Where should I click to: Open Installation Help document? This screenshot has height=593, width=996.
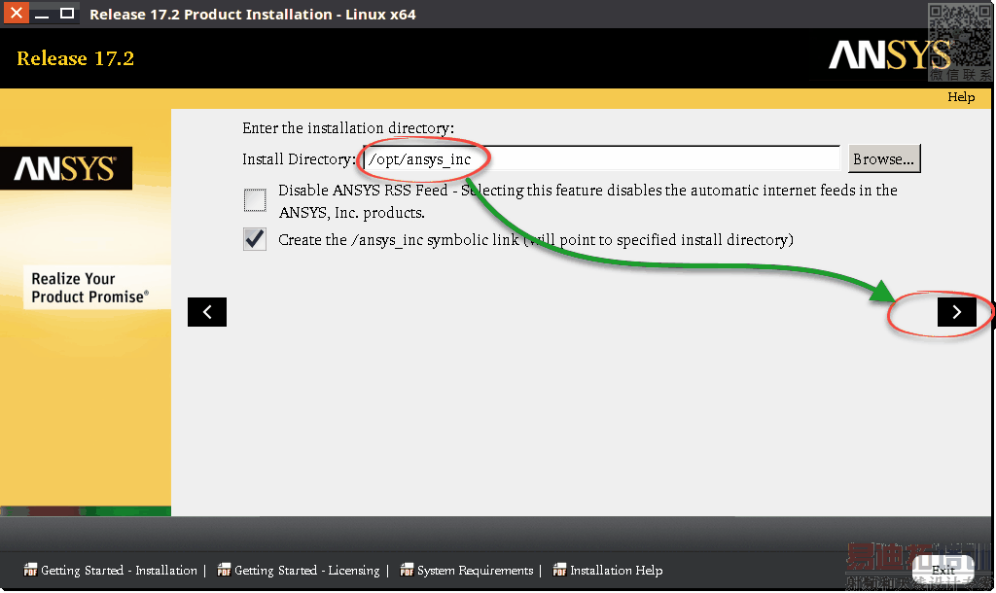point(616,570)
